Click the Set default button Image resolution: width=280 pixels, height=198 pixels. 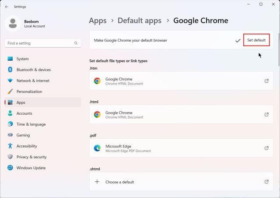[256, 40]
